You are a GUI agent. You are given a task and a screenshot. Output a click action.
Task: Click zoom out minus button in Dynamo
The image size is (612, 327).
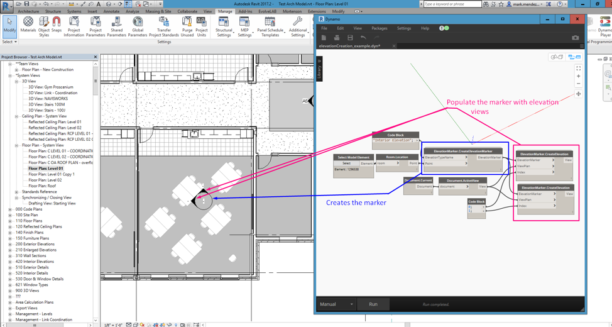coord(579,84)
